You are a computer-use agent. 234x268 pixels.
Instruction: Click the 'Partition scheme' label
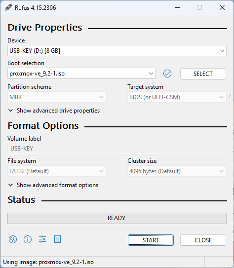(30, 87)
